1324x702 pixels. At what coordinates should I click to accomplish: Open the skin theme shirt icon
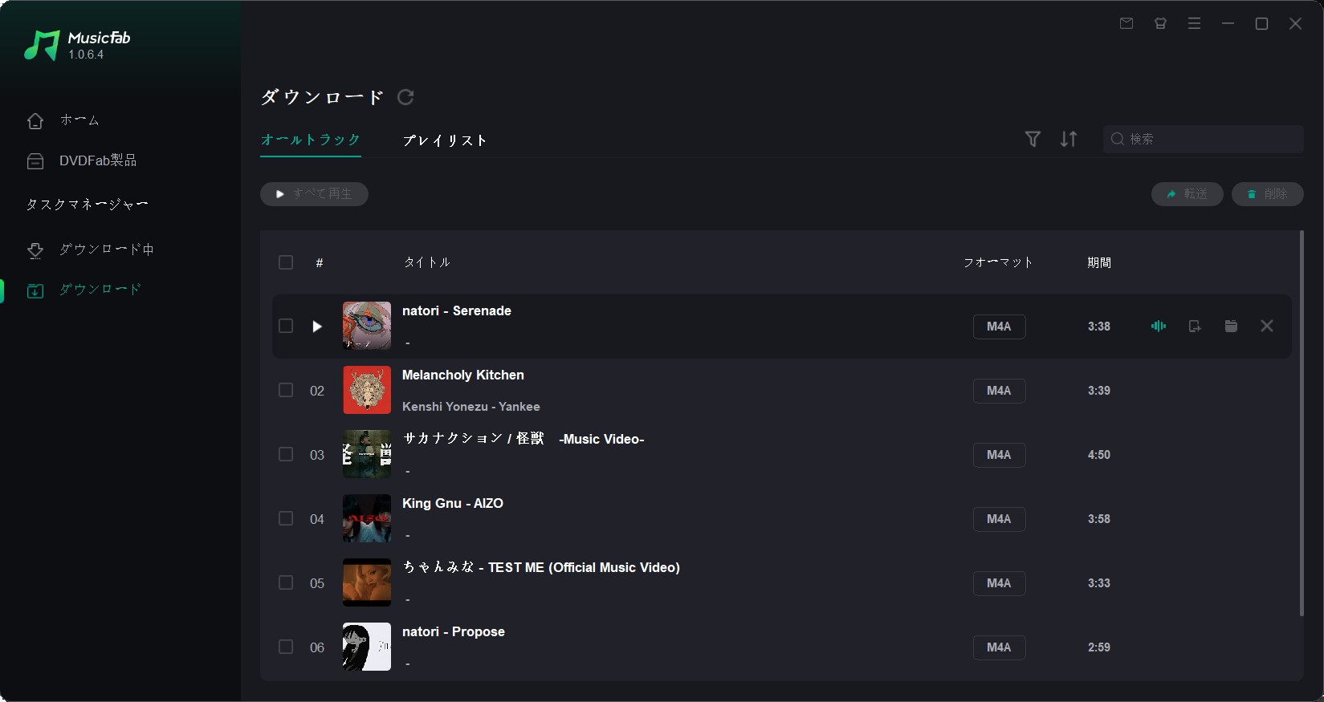(x=1160, y=23)
